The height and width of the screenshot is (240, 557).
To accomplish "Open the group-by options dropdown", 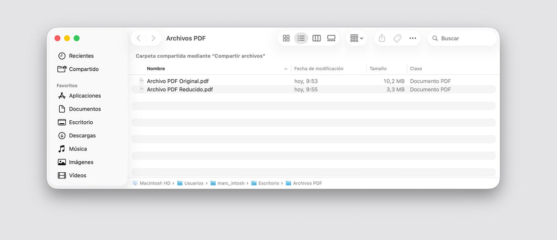I will tap(356, 38).
